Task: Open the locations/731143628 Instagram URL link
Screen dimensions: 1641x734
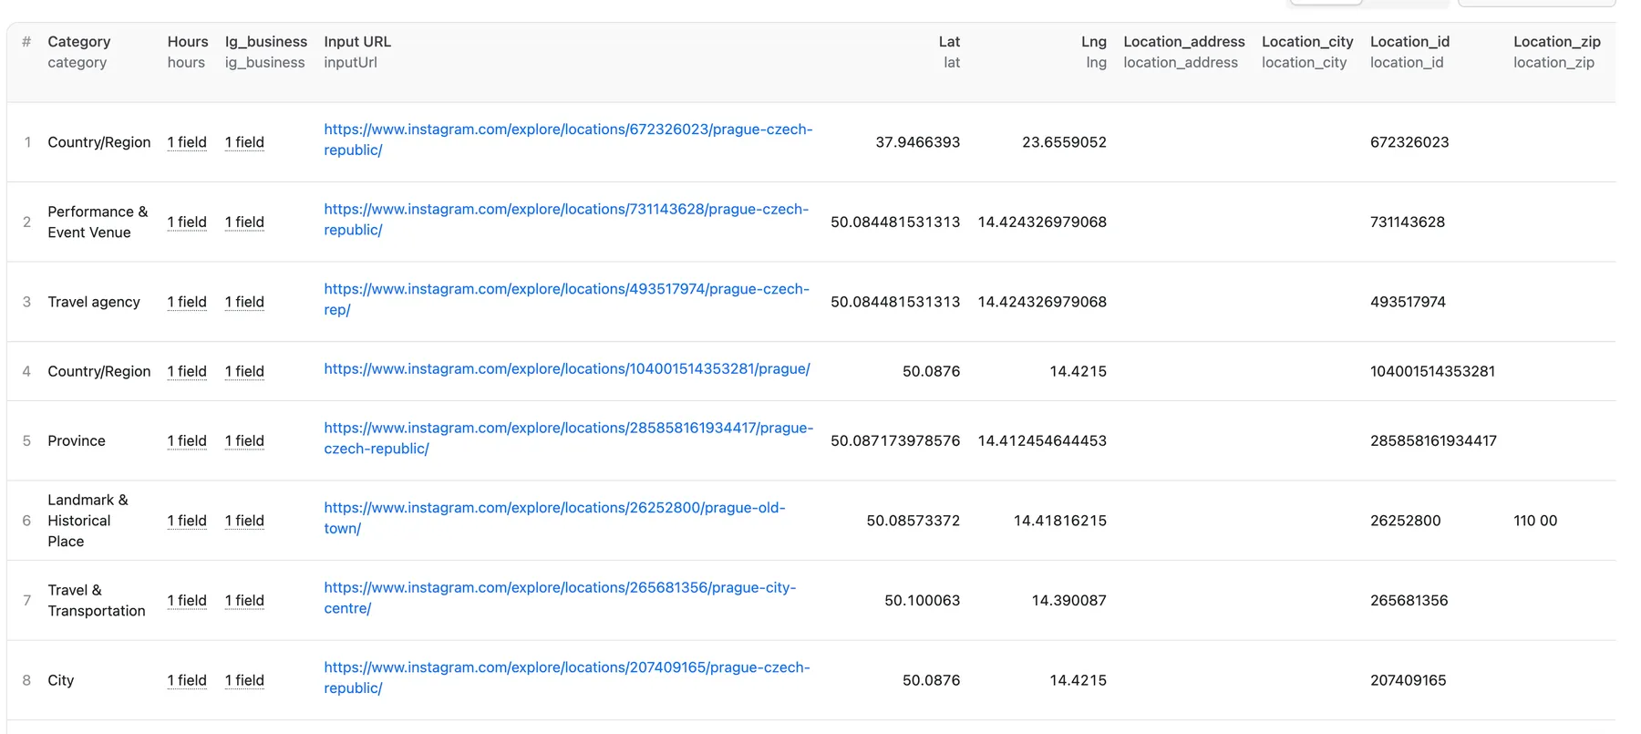Action: coord(565,210)
